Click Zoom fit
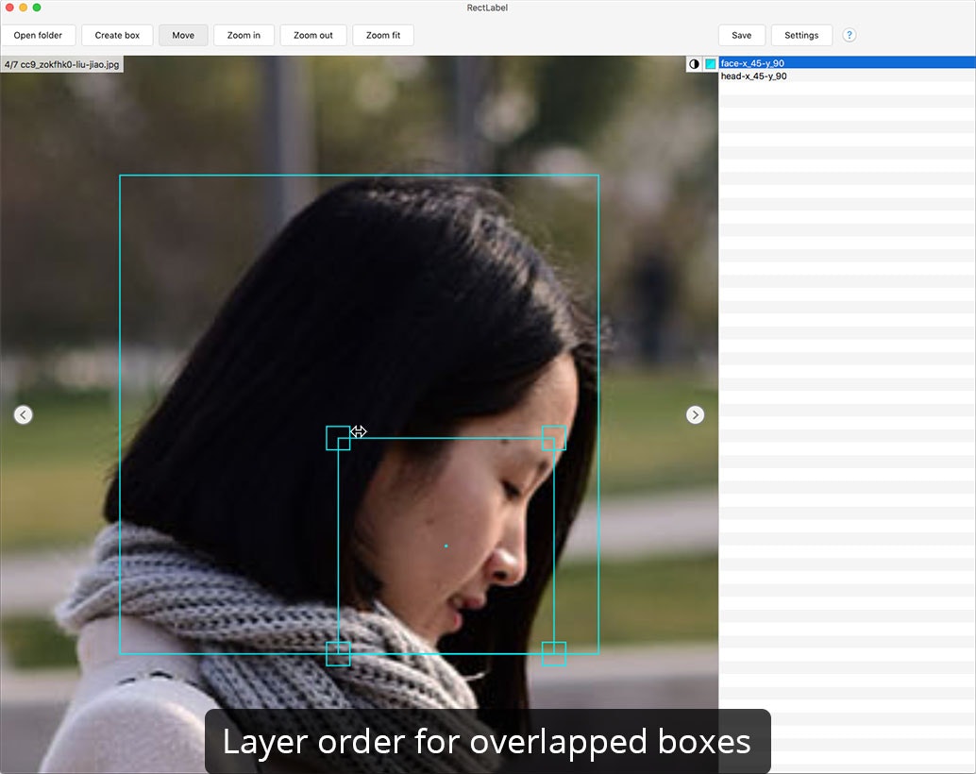Image resolution: width=976 pixels, height=774 pixels. 383,36
